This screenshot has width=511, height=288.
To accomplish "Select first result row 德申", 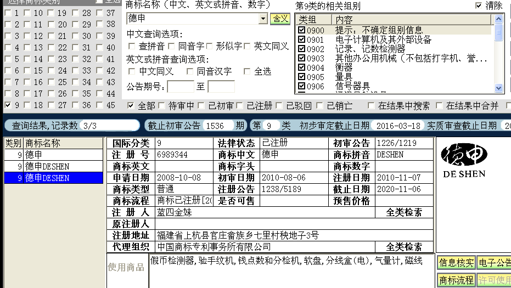I will [x=53, y=155].
